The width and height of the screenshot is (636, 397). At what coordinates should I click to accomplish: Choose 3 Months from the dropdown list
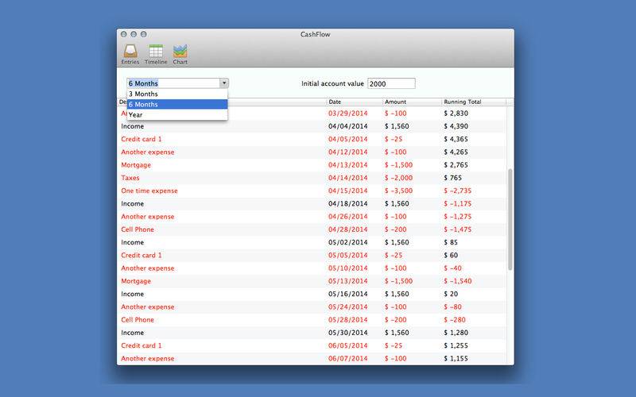pyautogui.click(x=177, y=94)
